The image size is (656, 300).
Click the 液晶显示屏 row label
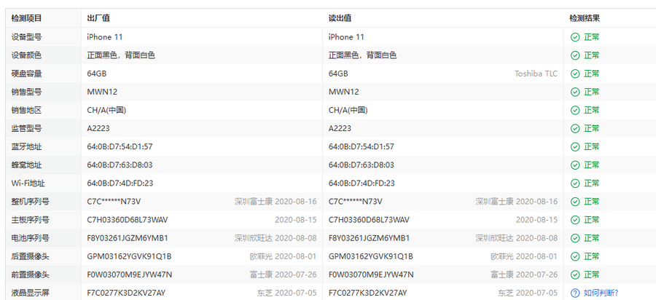click(x=30, y=293)
